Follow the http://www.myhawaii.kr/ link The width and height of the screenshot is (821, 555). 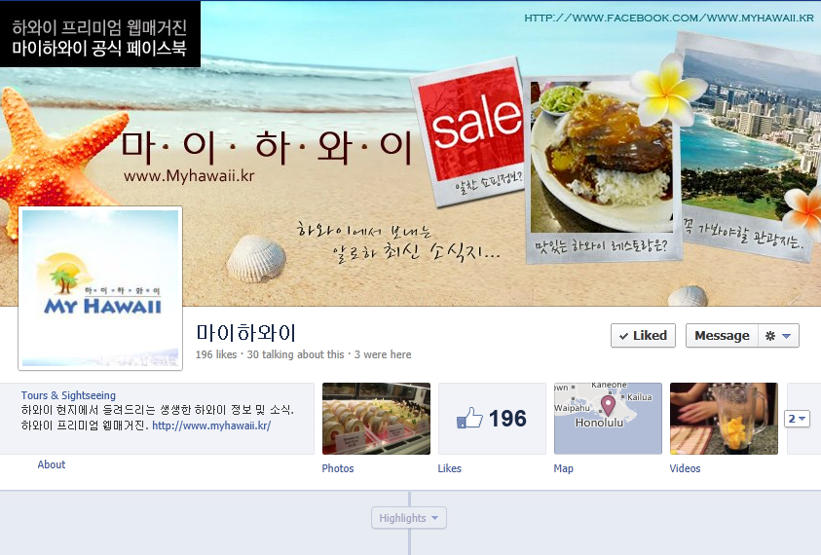point(211,425)
